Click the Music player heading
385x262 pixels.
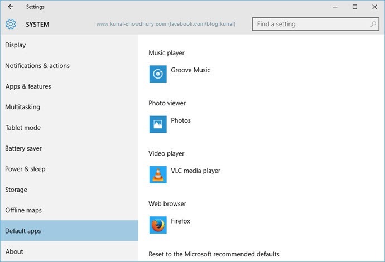(166, 53)
